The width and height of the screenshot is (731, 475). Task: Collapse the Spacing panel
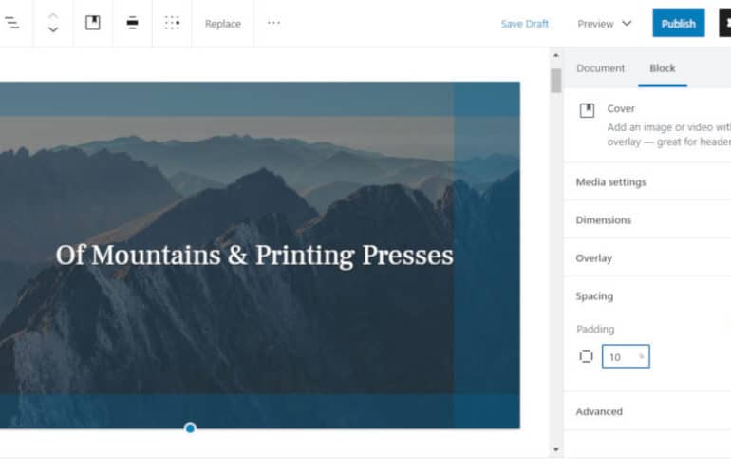[x=647, y=296]
